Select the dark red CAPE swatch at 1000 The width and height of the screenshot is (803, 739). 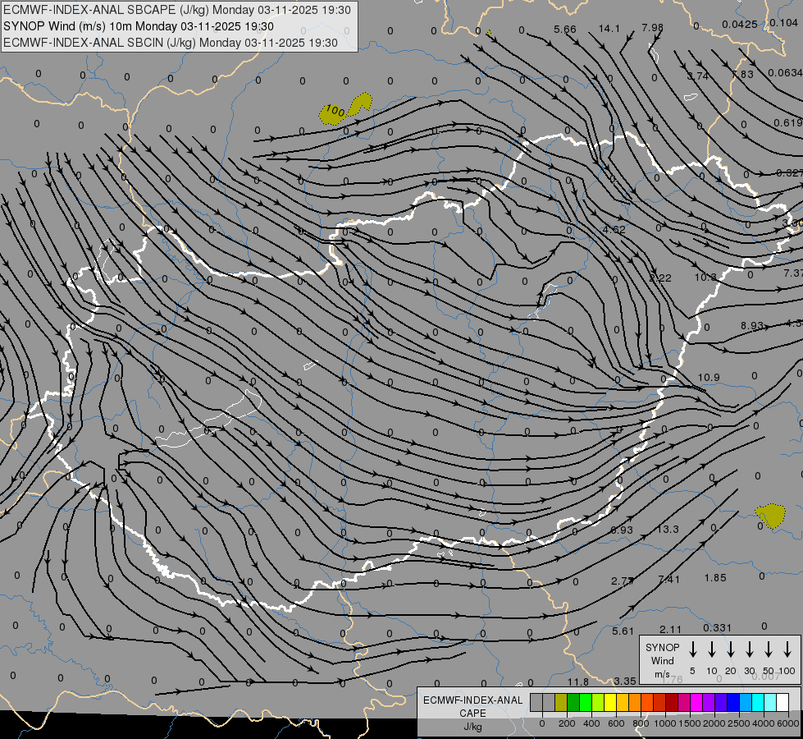[x=672, y=703]
